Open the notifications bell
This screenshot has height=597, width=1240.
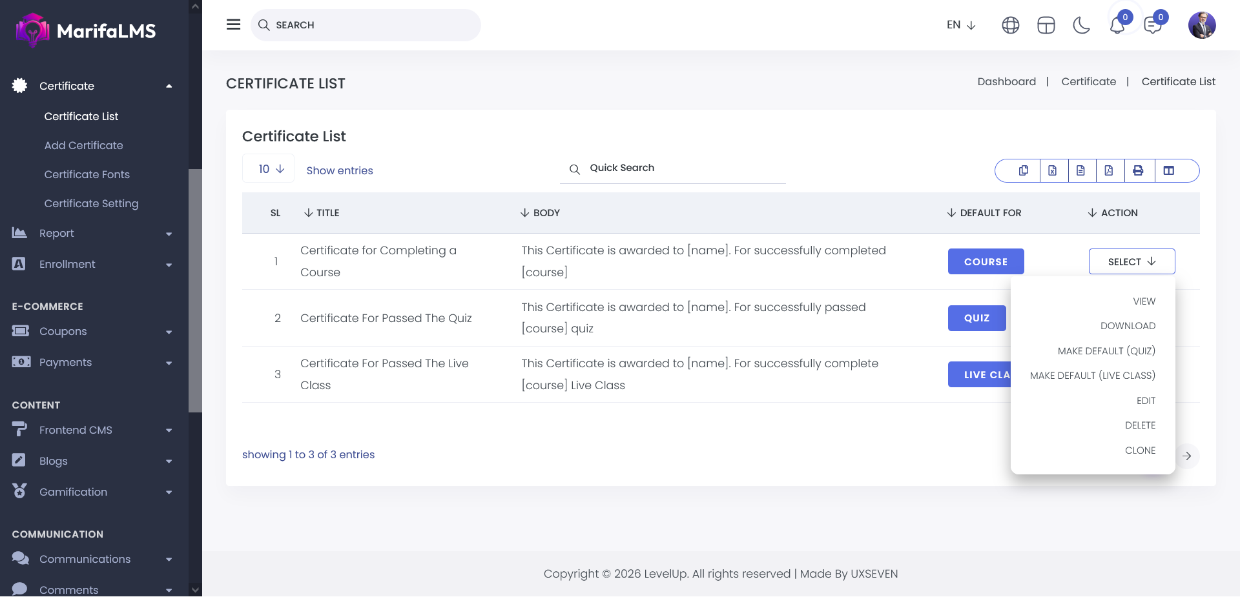(x=1117, y=25)
